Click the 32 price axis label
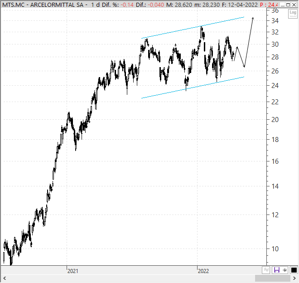 pyautogui.click(x=275, y=32)
